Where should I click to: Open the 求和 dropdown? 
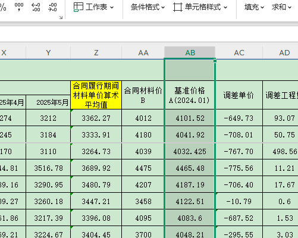[281, 7]
